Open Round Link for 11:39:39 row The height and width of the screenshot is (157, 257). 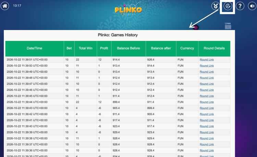207,132
